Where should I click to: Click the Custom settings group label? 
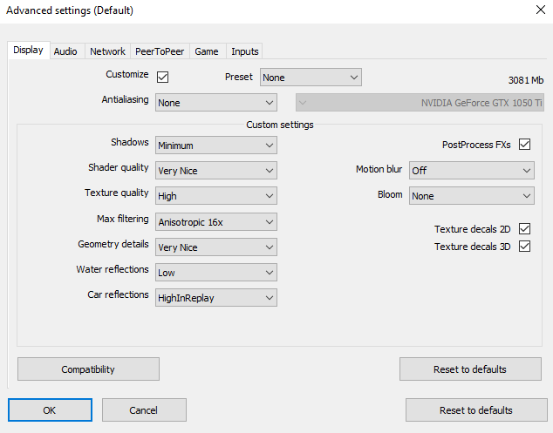280,125
